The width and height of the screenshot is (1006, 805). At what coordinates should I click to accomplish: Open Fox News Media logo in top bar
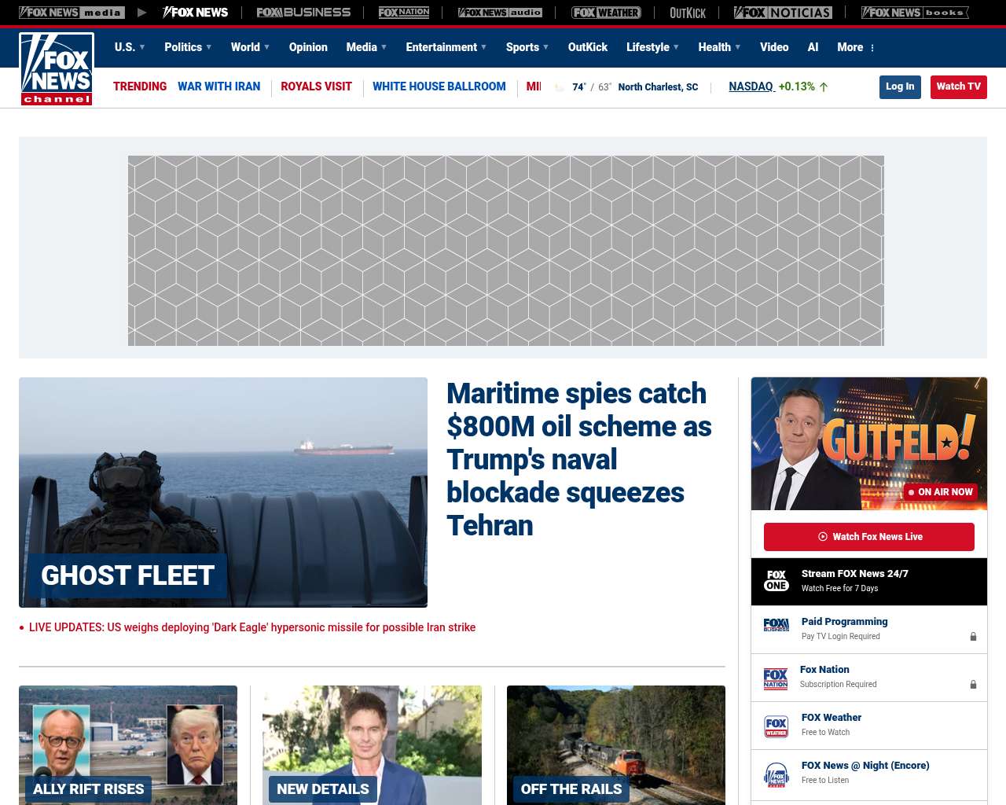(72, 13)
